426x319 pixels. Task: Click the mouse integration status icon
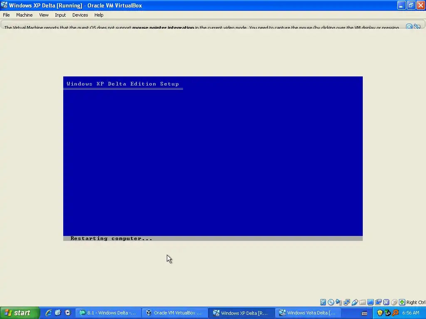394,302
